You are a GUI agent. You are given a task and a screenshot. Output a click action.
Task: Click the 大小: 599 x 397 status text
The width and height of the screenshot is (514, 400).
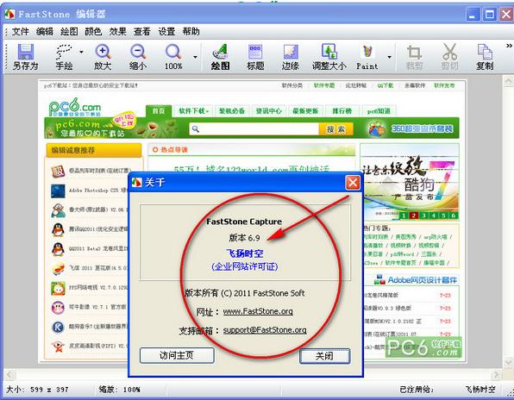37,390
